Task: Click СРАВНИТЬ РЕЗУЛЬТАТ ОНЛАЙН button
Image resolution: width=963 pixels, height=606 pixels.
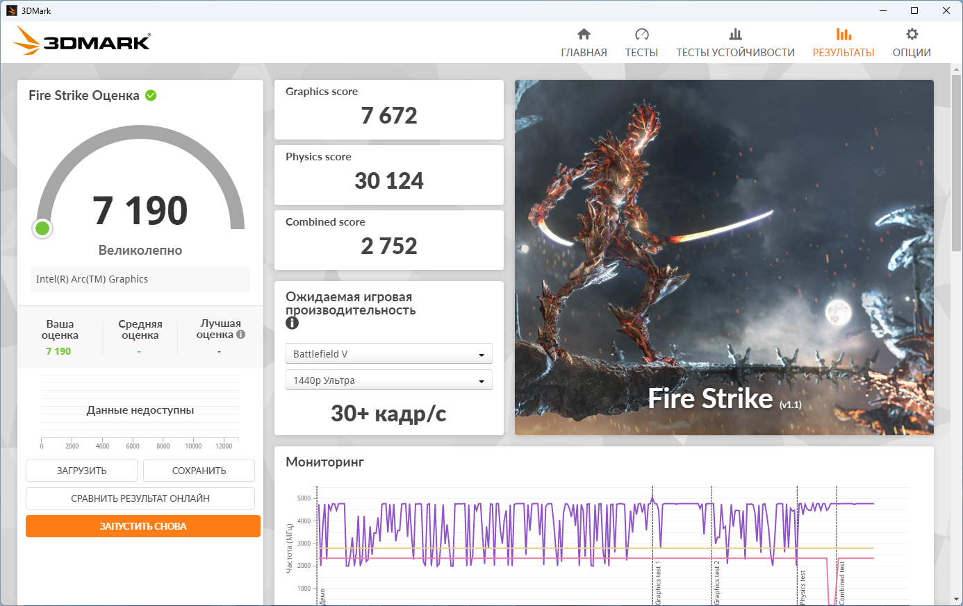Action: click(140, 498)
